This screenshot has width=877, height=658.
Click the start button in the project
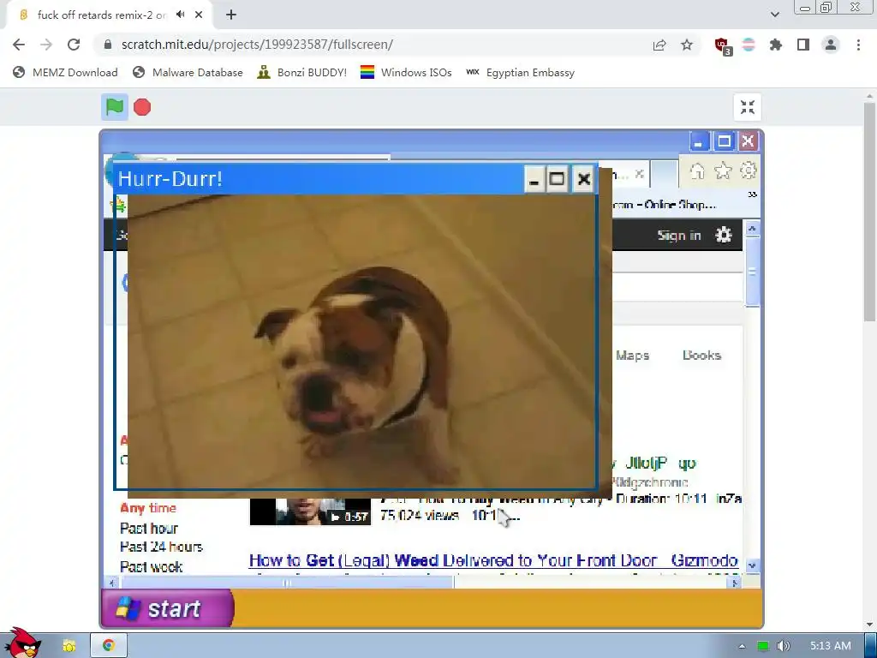pos(168,608)
